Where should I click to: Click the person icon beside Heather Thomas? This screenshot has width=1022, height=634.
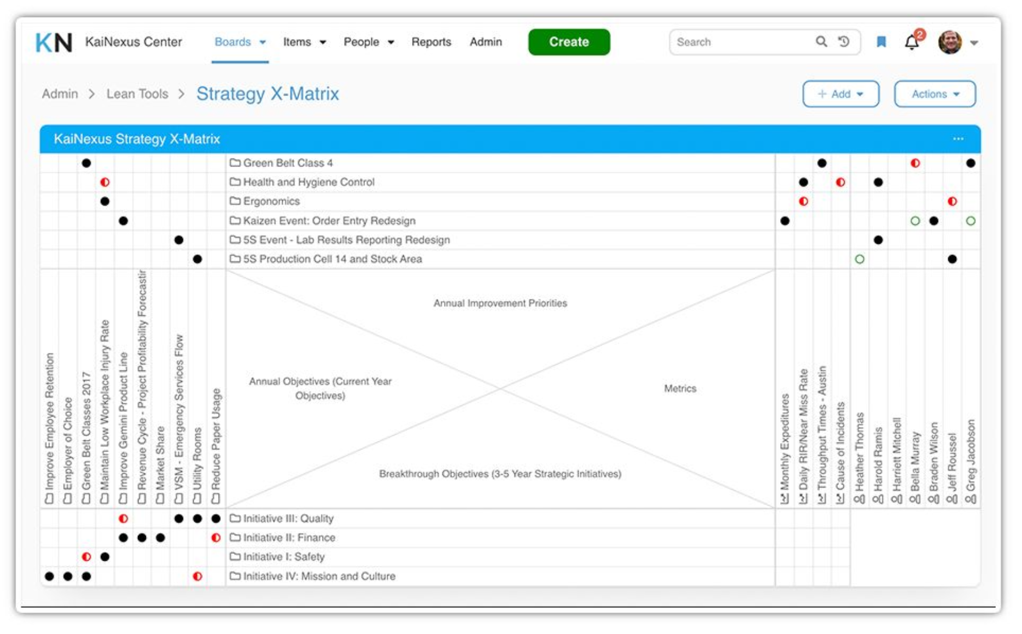point(860,498)
